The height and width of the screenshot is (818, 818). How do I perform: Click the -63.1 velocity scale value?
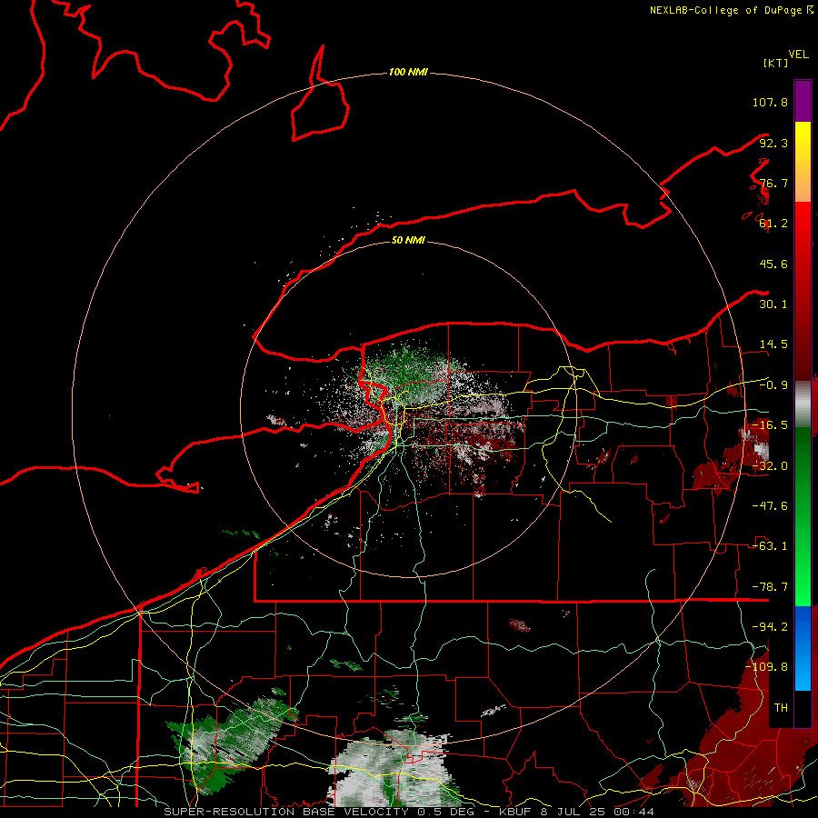pos(770,546)
